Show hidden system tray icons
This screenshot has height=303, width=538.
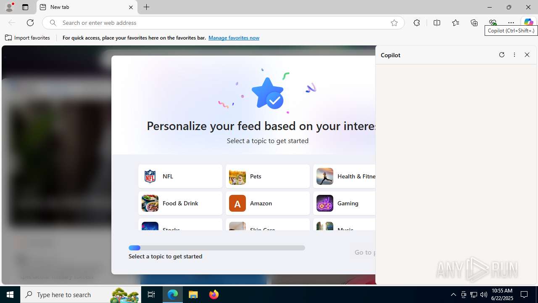[453, 295]
